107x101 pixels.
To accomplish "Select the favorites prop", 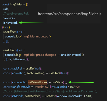I will click(9, 18).
